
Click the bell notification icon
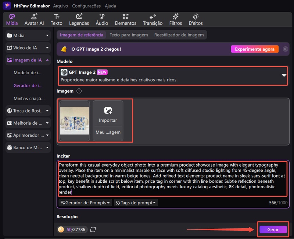tap(64, 49)
